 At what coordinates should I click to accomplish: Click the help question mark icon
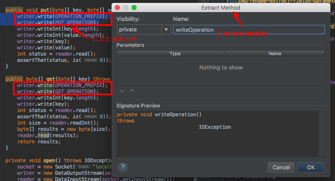point(123,167)
